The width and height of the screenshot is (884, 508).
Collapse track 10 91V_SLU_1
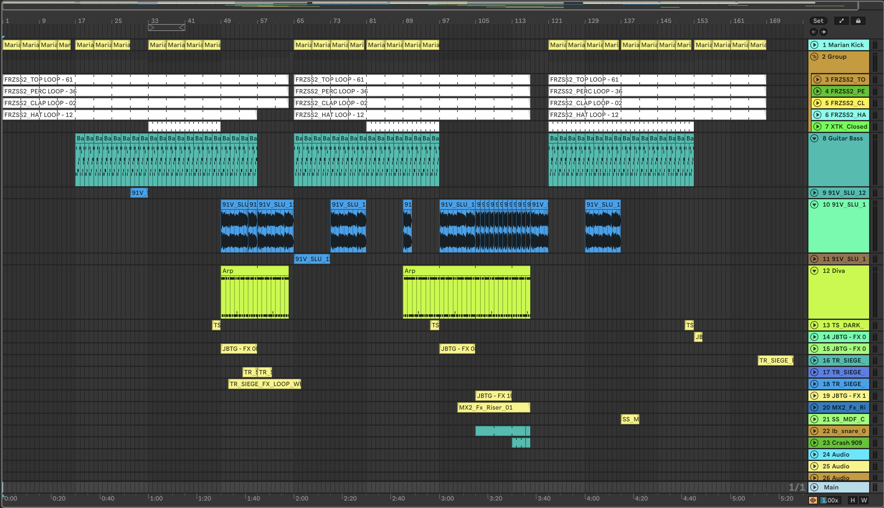point(814,204)
